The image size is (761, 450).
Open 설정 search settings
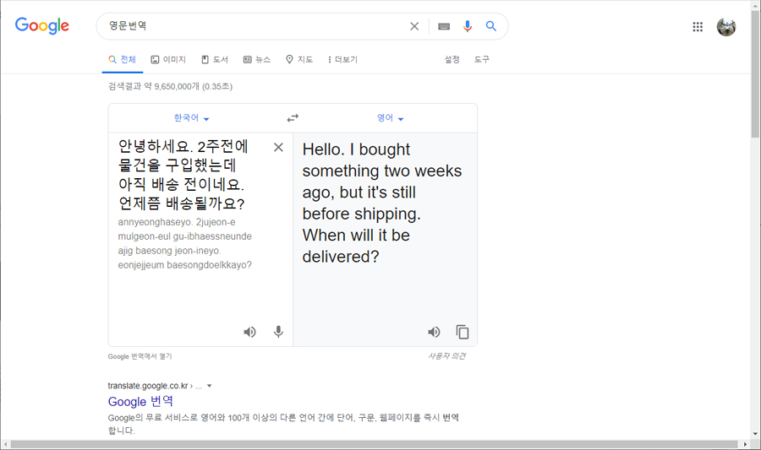452,60
